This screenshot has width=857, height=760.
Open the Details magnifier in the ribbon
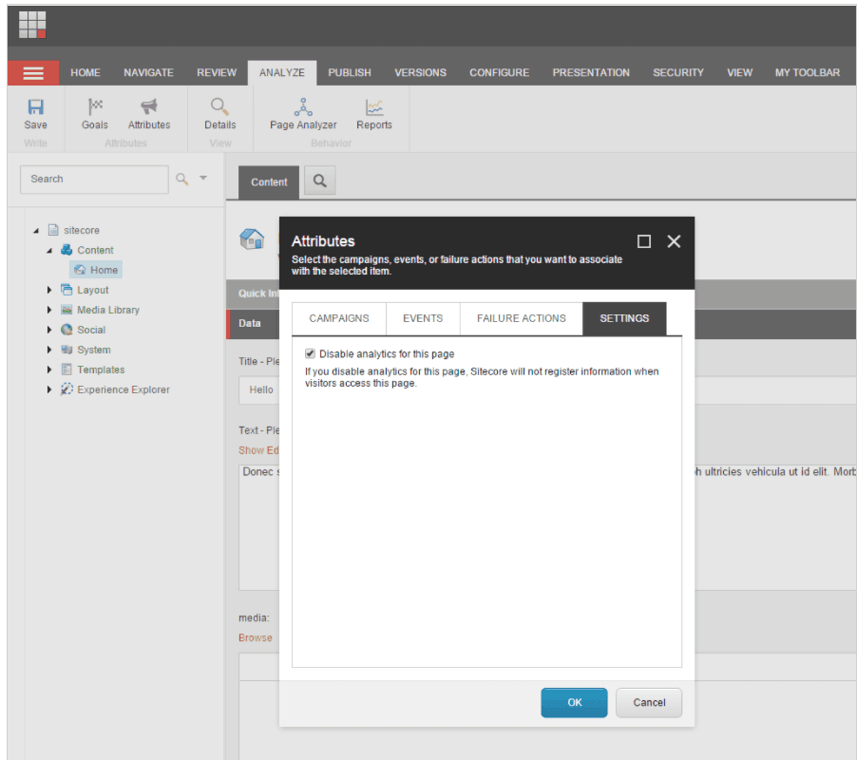click(x=219, y=108)
